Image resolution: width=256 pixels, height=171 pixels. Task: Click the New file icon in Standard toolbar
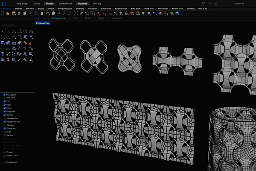(x=3, y=14)
